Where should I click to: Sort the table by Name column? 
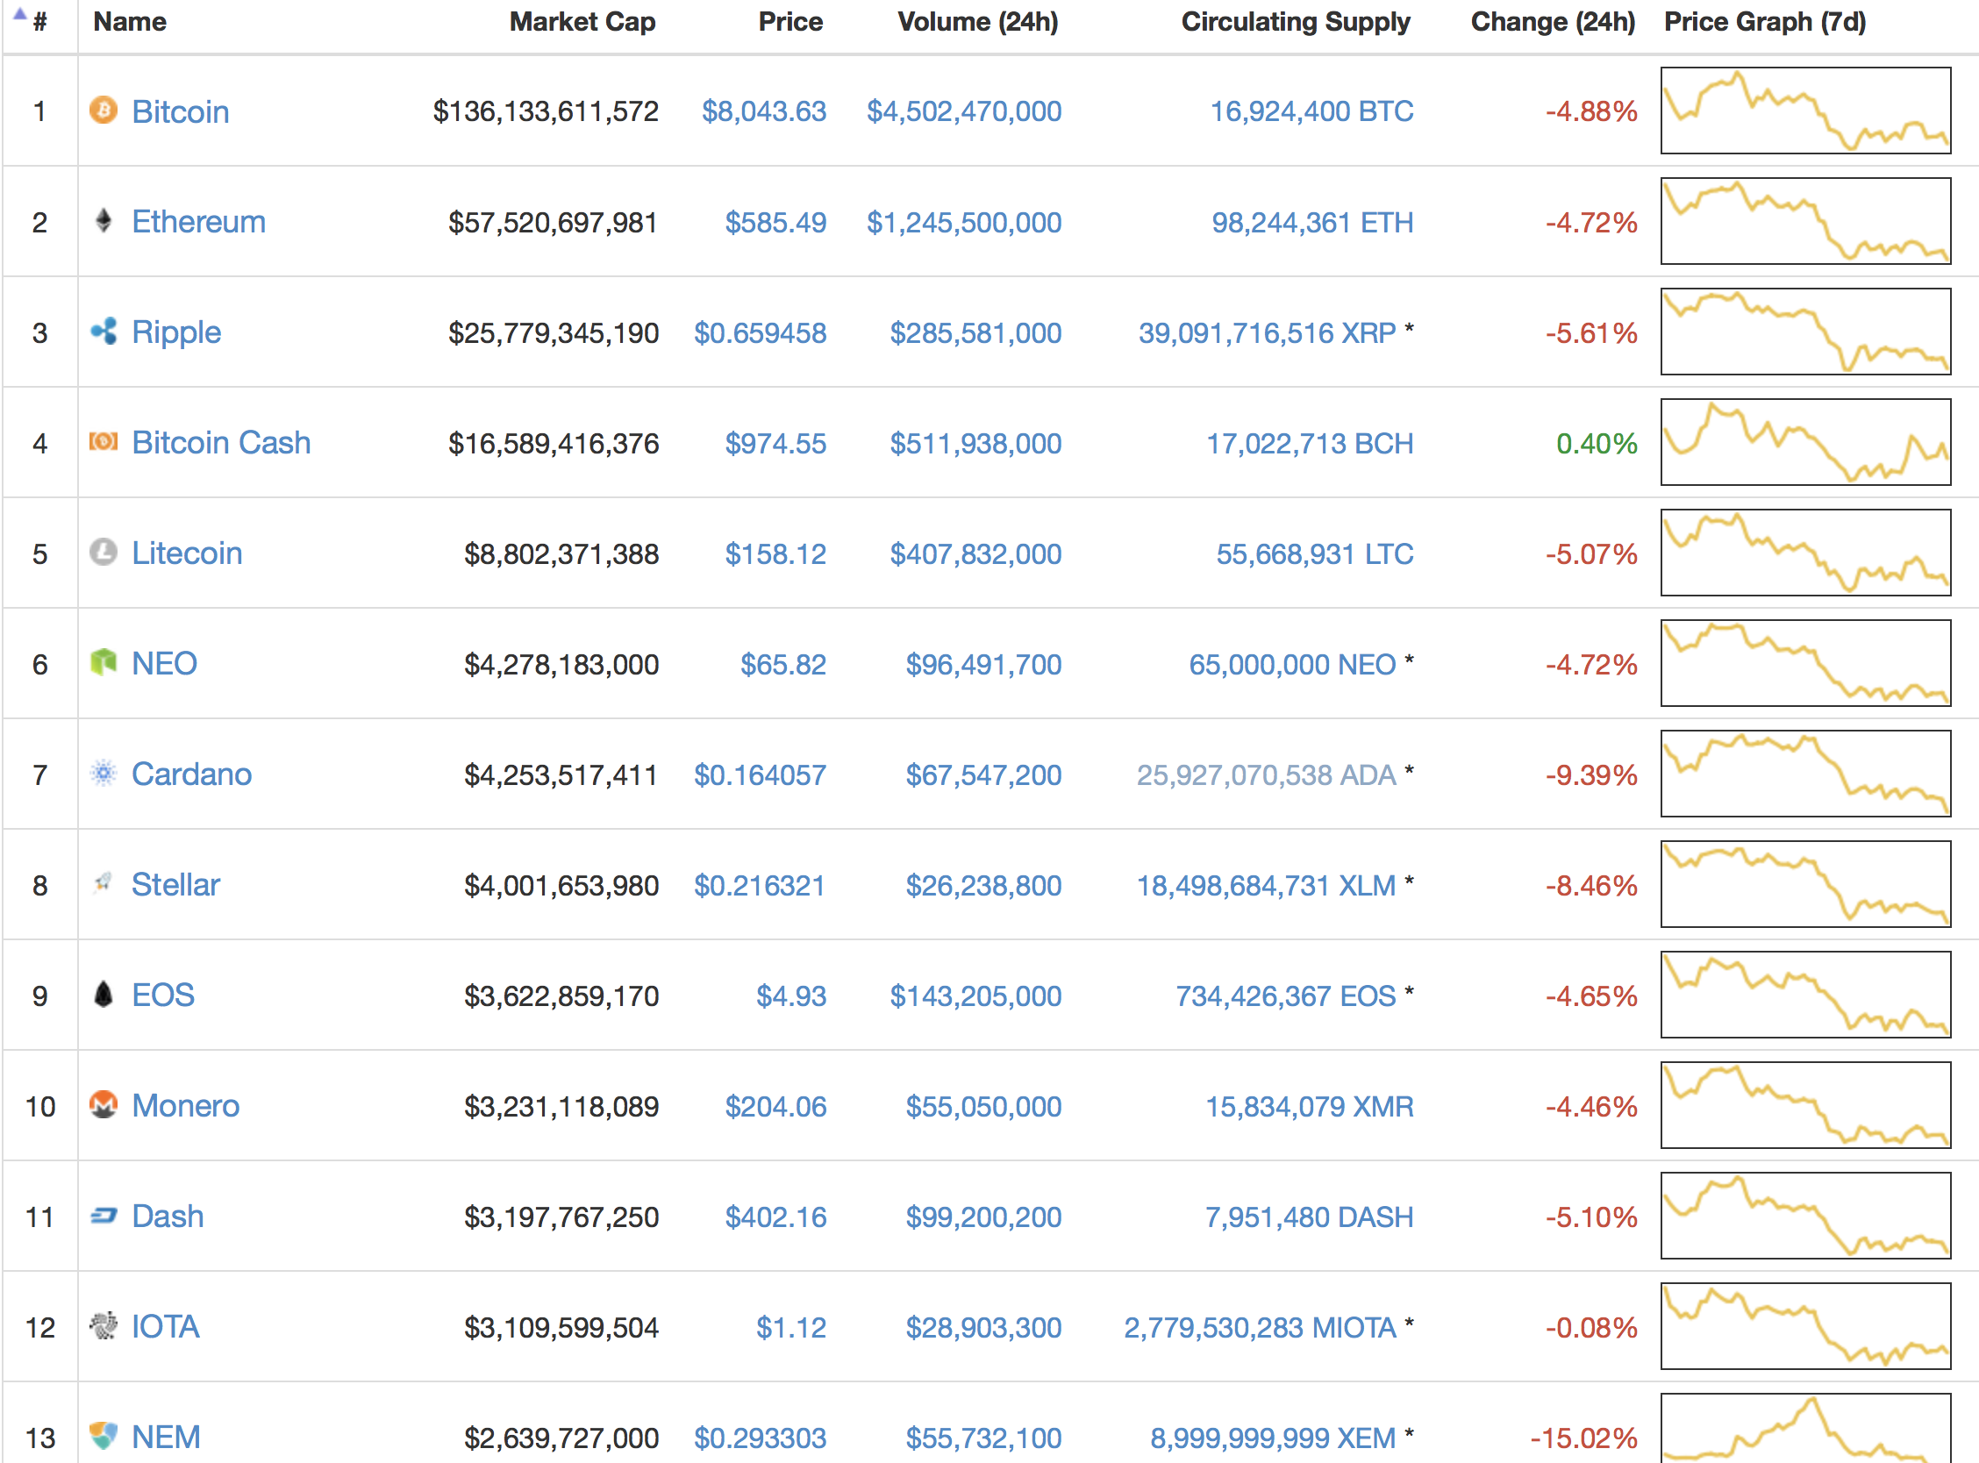(130, 21)
